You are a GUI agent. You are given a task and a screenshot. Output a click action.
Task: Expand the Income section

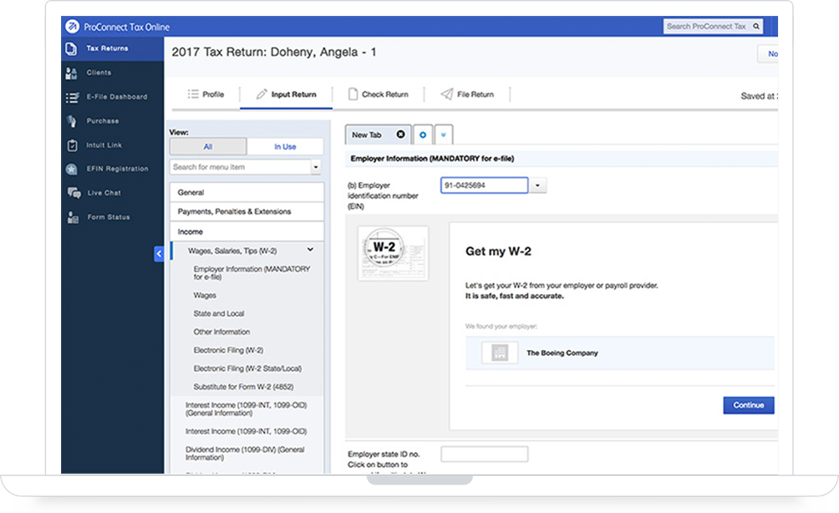247,231
